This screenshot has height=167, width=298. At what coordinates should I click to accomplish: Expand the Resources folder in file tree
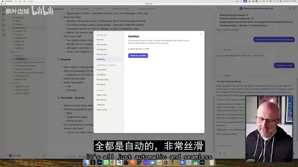coord(20,28)
